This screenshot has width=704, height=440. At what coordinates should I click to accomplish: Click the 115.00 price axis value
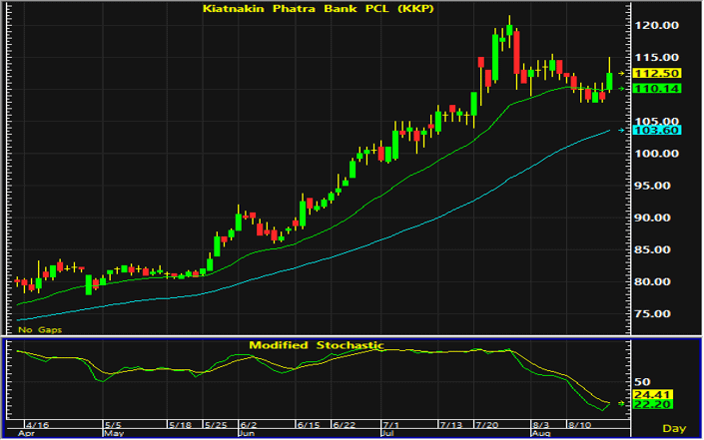coord(656,58)
